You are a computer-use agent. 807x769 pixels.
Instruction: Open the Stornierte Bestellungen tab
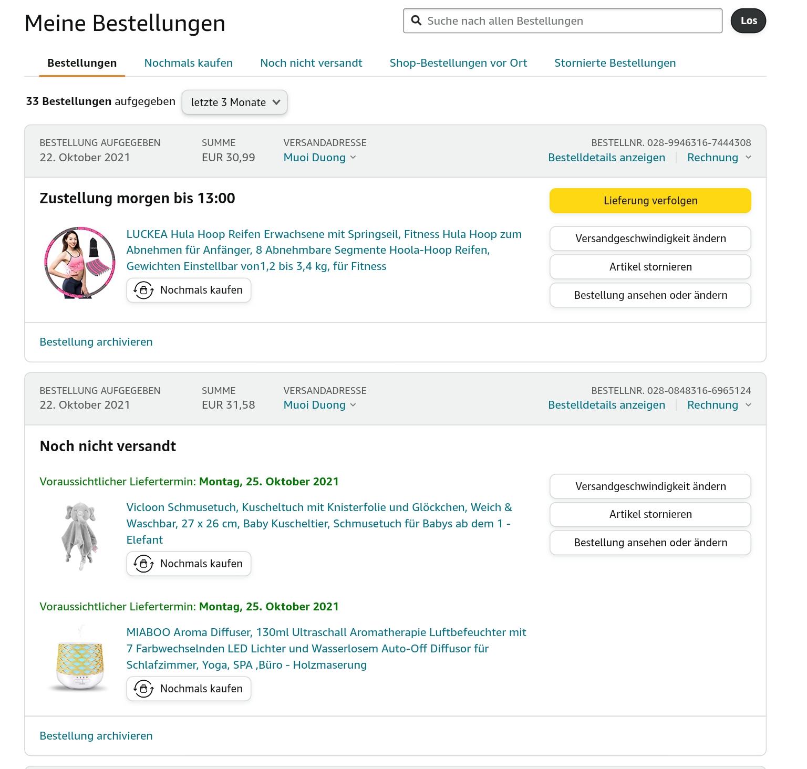pos(615,63)
